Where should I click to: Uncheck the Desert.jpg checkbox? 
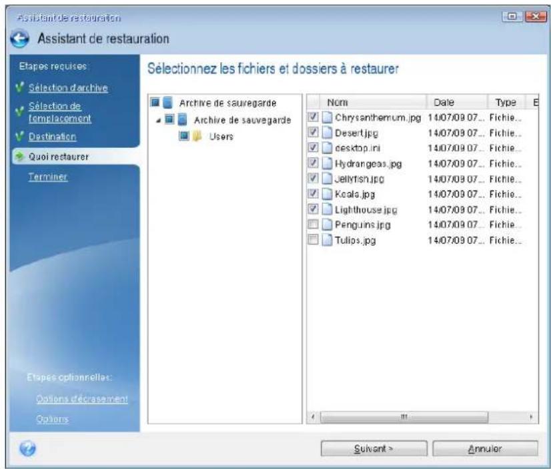313,133
